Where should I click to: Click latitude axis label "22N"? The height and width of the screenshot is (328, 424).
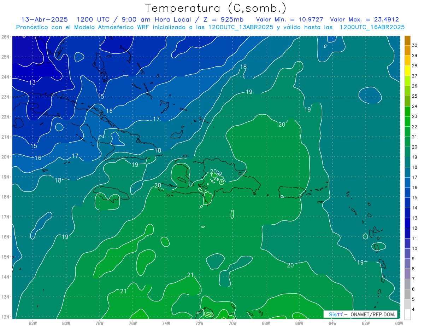pyautogui.click(x=5, y=117)
